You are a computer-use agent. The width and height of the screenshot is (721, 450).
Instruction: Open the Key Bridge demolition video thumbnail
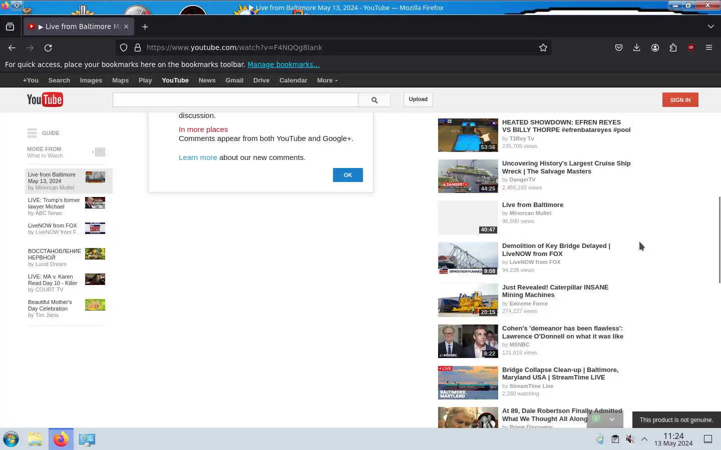point(468,259)
